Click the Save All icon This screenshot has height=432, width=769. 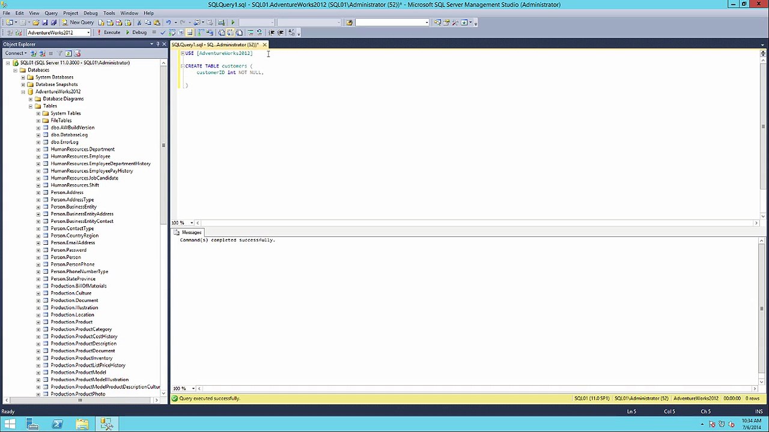[53, 22]
